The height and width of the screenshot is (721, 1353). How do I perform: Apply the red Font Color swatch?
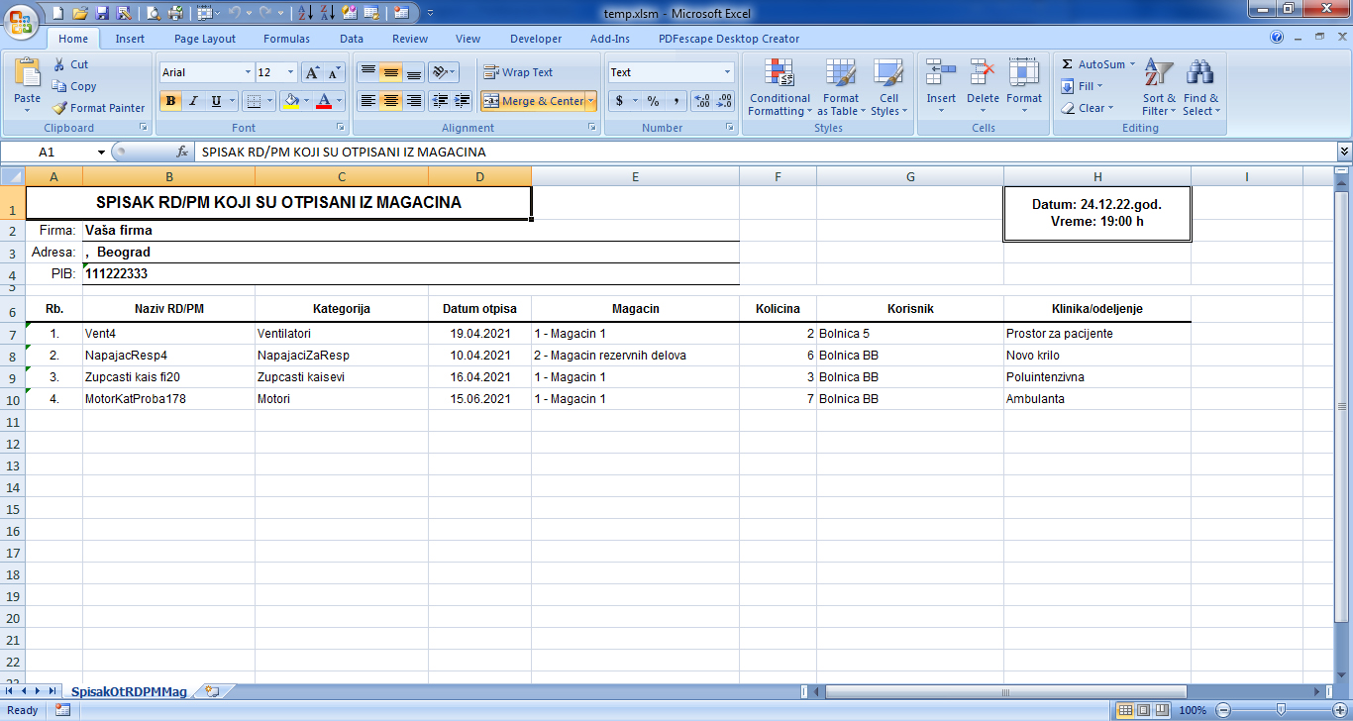pos(323,101)
